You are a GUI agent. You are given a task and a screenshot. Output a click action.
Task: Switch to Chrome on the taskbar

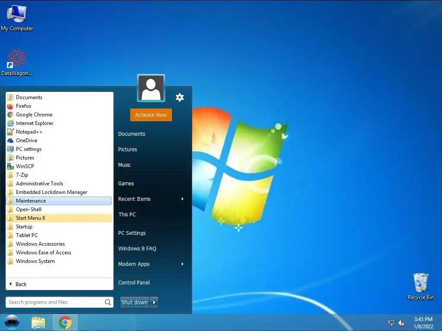[65, 322]
